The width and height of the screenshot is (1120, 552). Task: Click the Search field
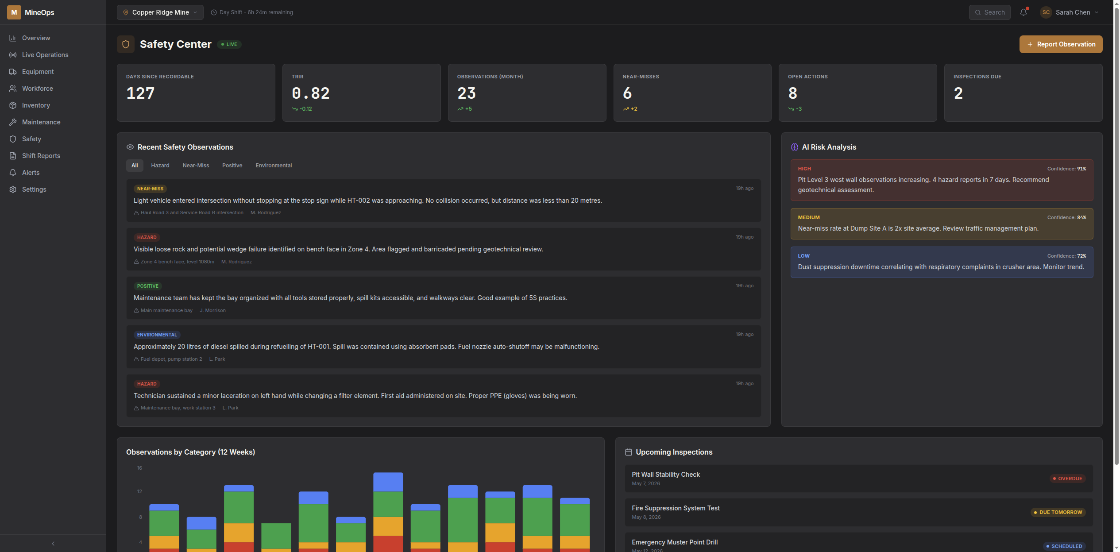990,12
